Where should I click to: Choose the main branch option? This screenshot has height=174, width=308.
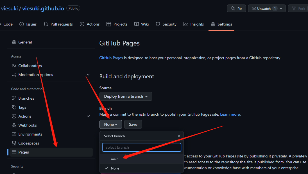point(141,159)
